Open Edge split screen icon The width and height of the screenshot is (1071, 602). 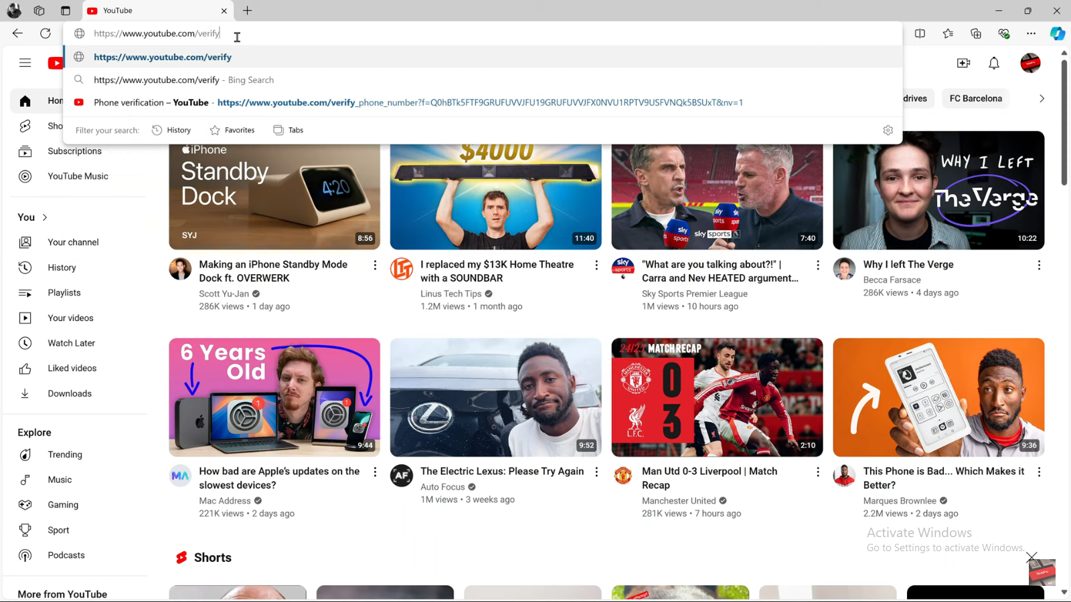(920, 33)
